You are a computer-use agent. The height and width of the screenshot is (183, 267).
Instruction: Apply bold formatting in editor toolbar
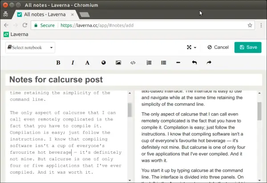coord(58,63)
